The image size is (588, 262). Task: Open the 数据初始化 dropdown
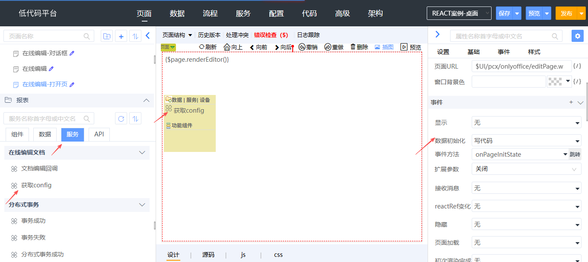526,141
